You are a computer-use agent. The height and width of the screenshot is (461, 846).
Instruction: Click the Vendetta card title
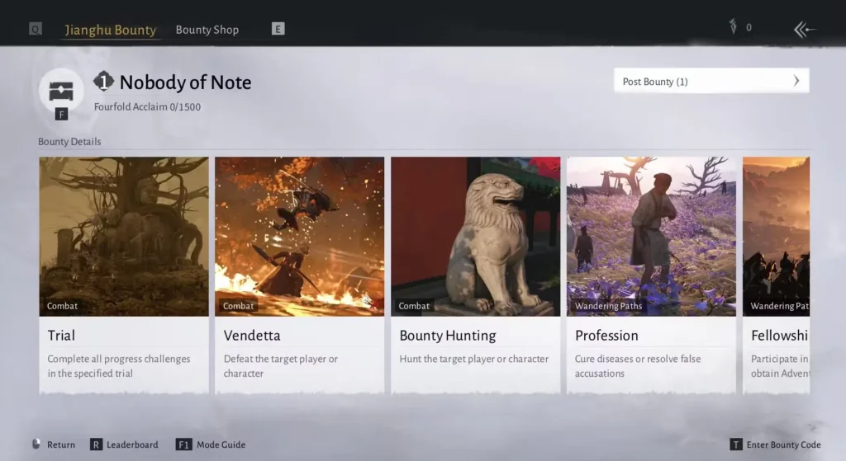click(252, 336)
